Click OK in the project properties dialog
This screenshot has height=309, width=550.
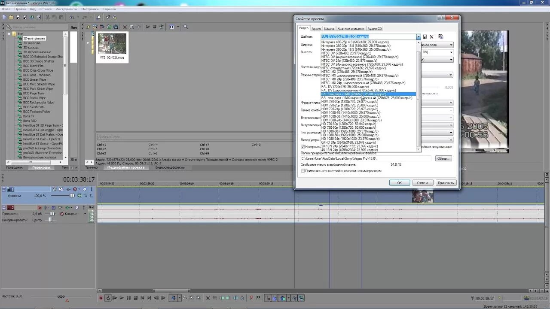point(399,183)
